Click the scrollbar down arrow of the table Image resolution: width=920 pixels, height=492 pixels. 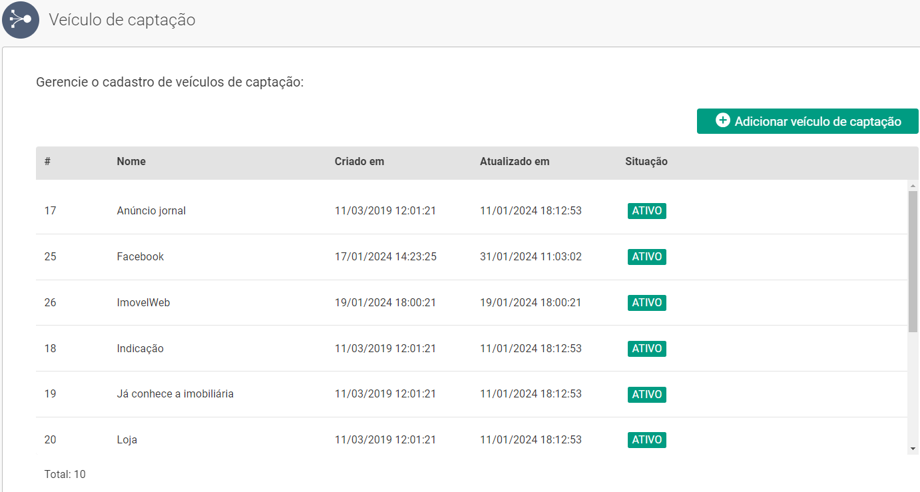point(913,449)
